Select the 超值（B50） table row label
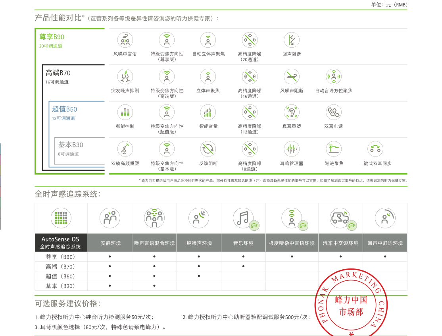Screen dimensions: 442x336 (61, 276)
